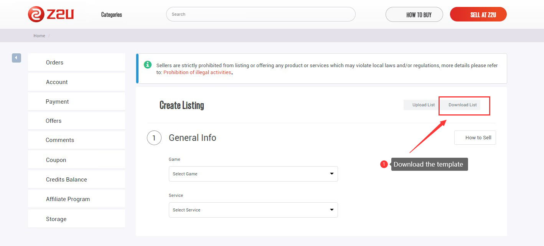The width and height of the screenshot is (544, 246).
Task: Click the green info icon in notice
Action: pos(148,65)
